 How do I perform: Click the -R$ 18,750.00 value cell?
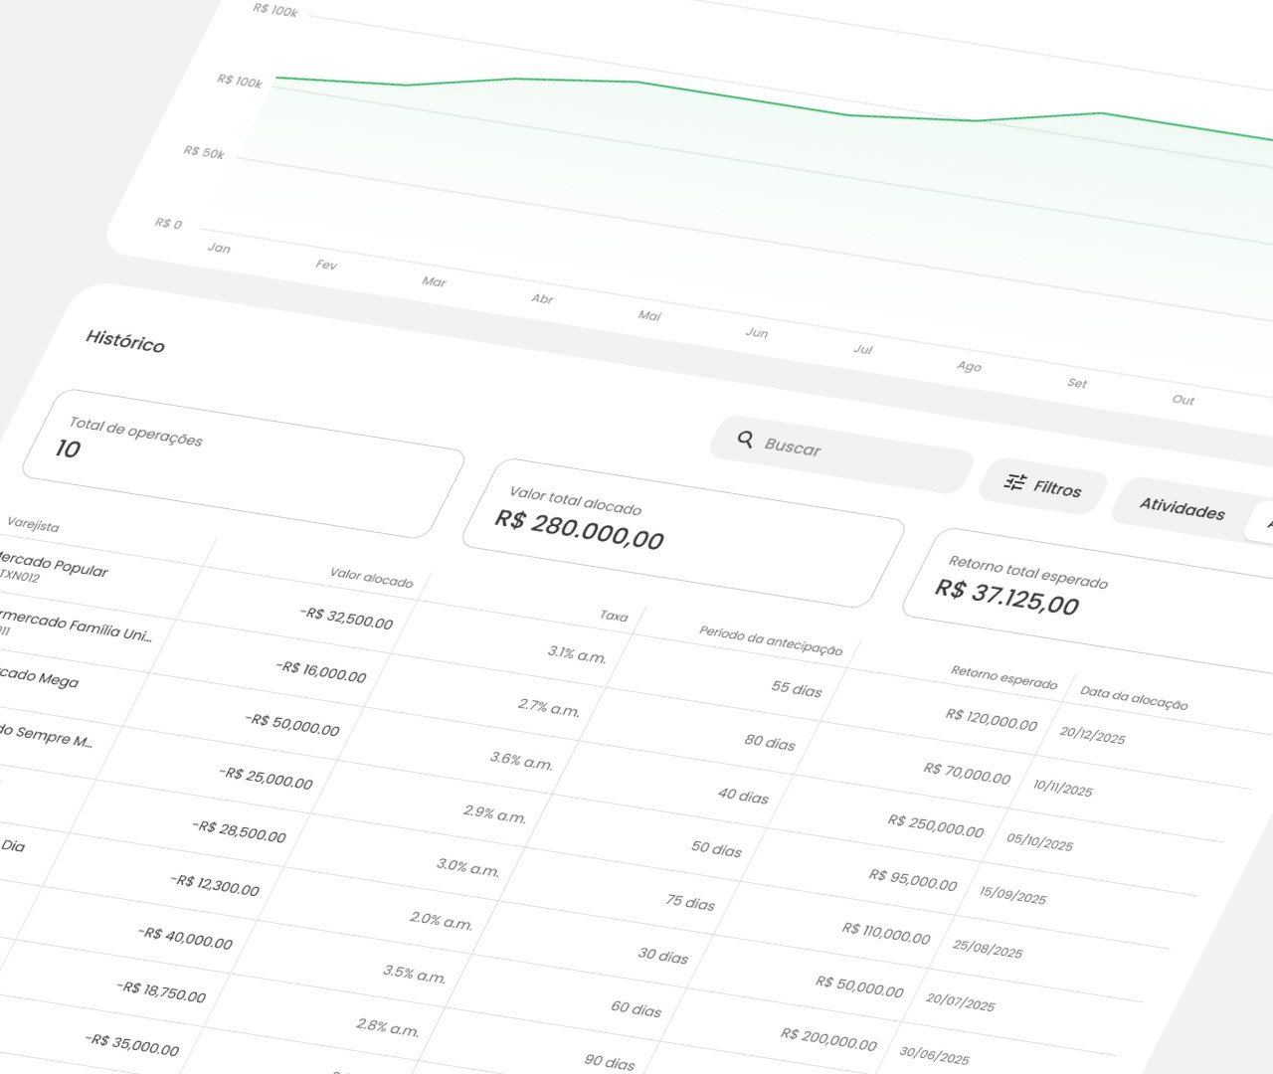161,991
